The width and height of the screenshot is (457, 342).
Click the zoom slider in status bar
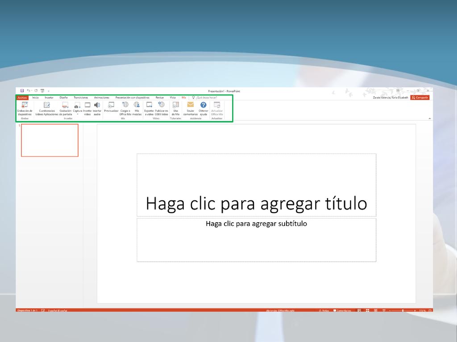pos(403,310)
